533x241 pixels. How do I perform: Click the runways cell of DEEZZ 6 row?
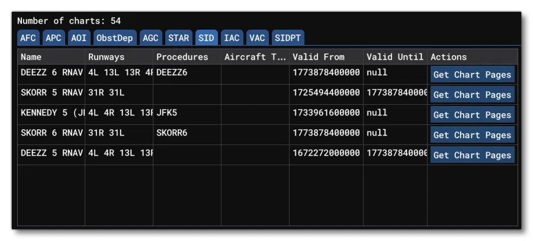click(x=119, y=75)
